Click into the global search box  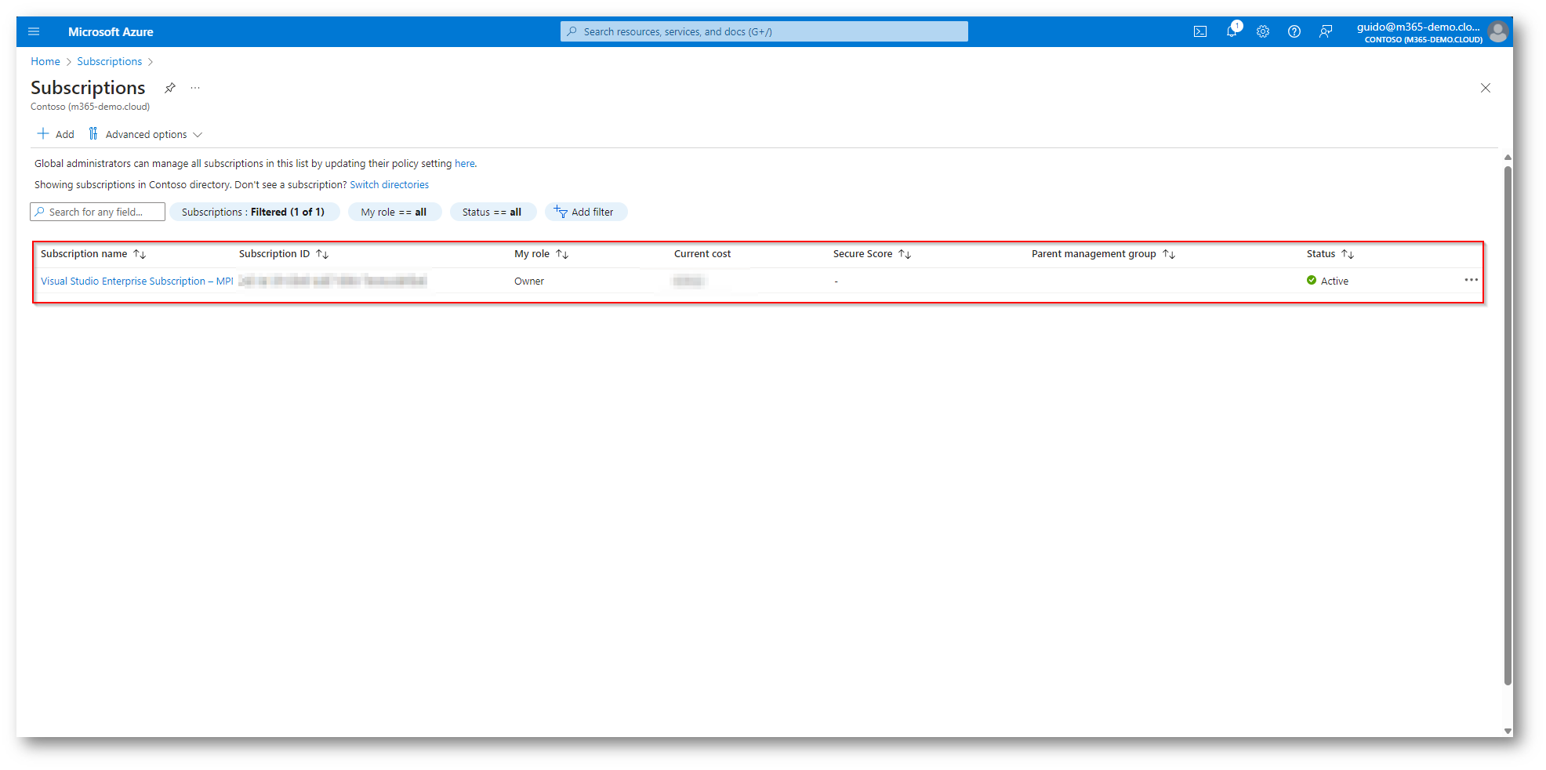point(764,31)
